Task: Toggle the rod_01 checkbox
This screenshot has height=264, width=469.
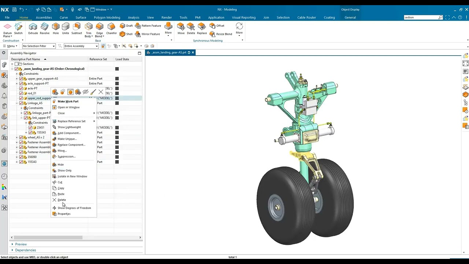Action: (21, 93)
